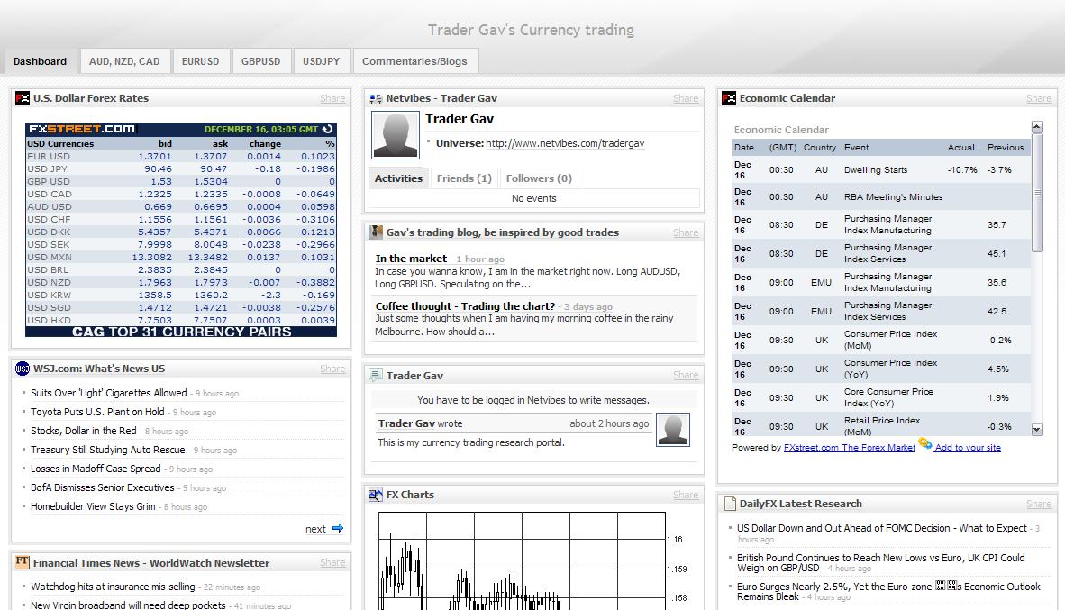The image size is (1065, 610).
Task: Switch to the Commentaries/Blogs tab
Action: (x=414, y=61)
